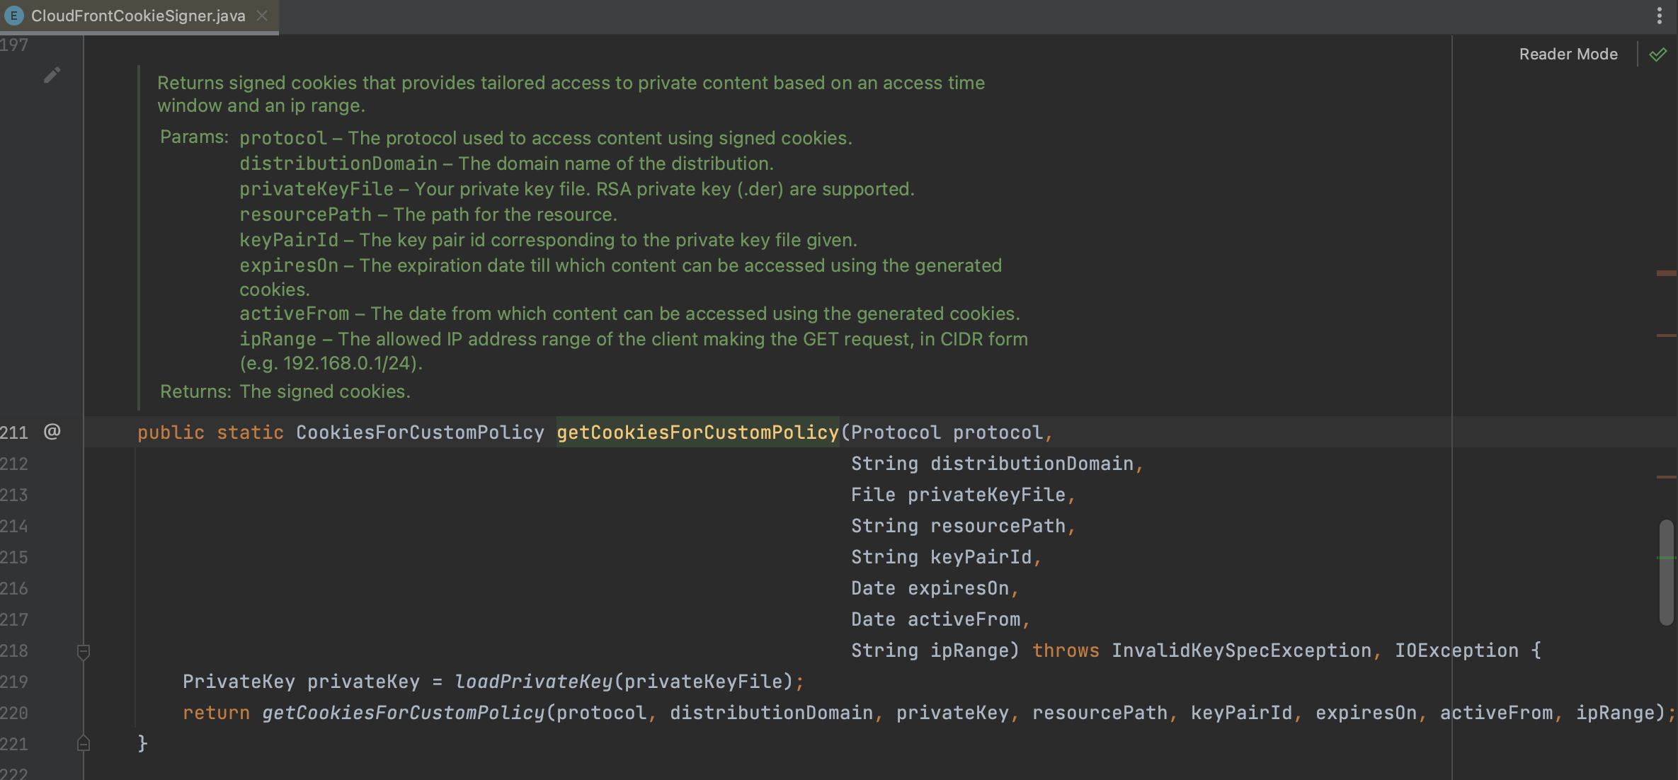
Task: Close the CloudFrontCookieSigner.java tab
Action: coord(262,16)
